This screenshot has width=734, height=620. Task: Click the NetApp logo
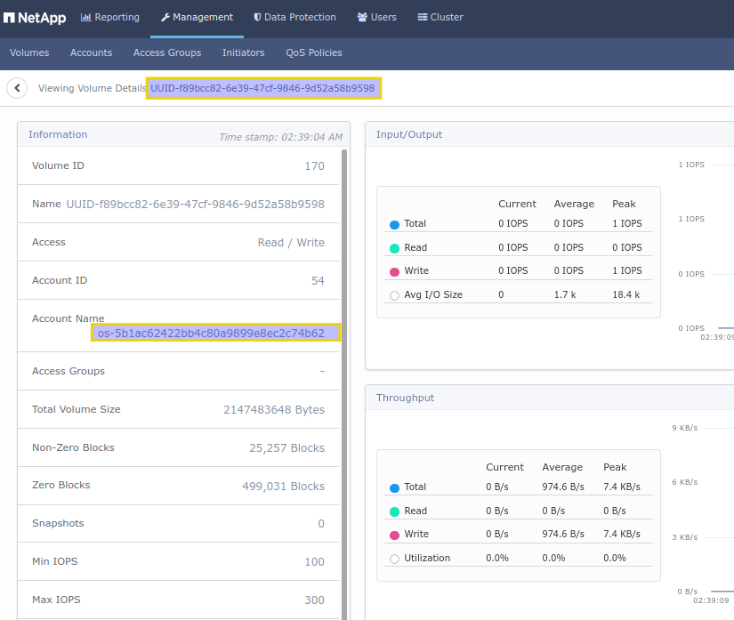pos(35,18)
